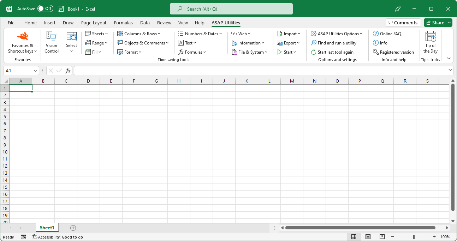This screenshot has width=457, height=241.
Task: Add a new worksheet with the plus button
Action: [73, 228]
